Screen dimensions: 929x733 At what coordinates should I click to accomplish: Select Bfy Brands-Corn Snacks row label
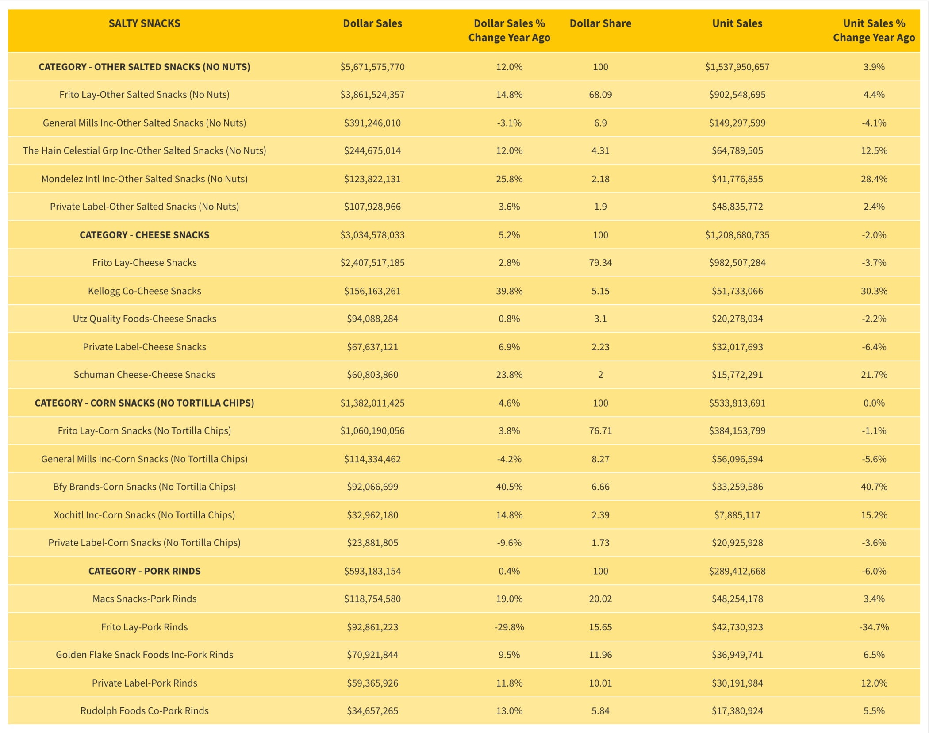(144, 487)
